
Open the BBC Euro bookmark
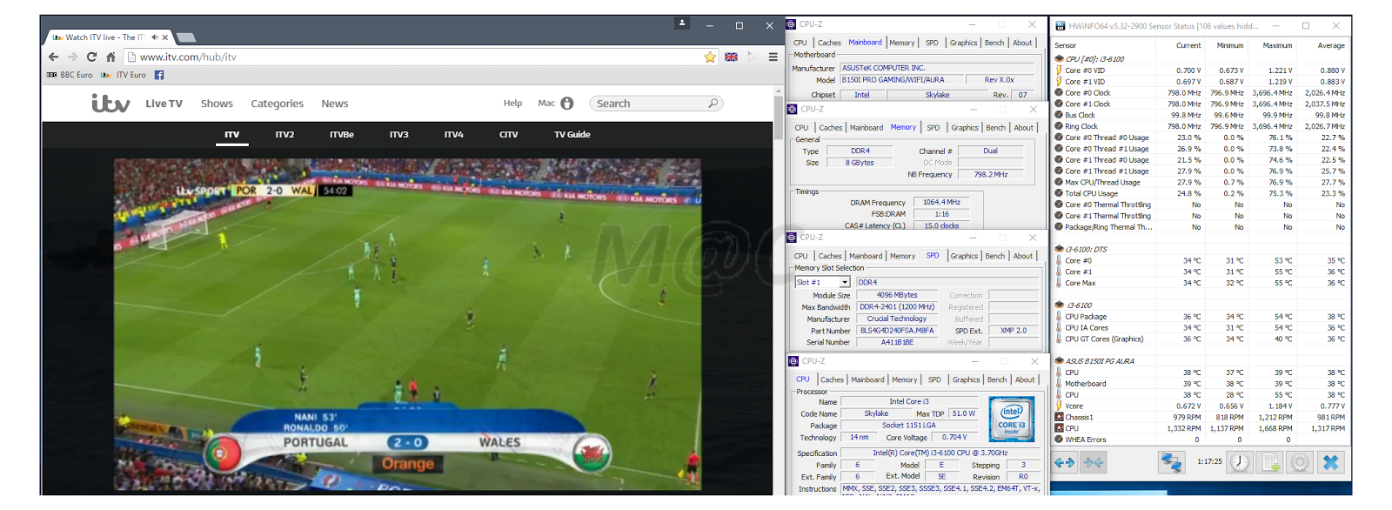tap(70, 75)
